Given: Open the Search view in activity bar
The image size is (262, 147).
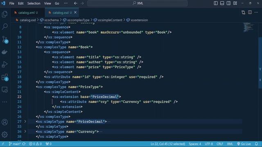Looking at the screenshot, I should 5,26.
